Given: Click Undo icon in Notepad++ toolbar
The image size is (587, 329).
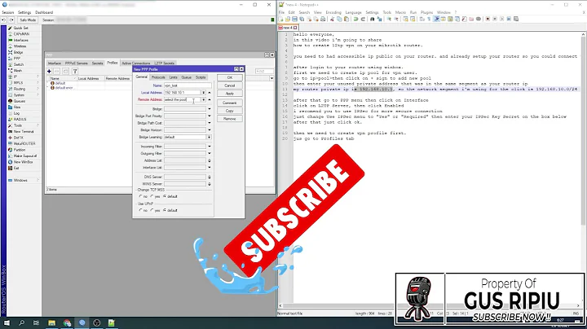Looking at the screenshot, I should click(355, 19).
